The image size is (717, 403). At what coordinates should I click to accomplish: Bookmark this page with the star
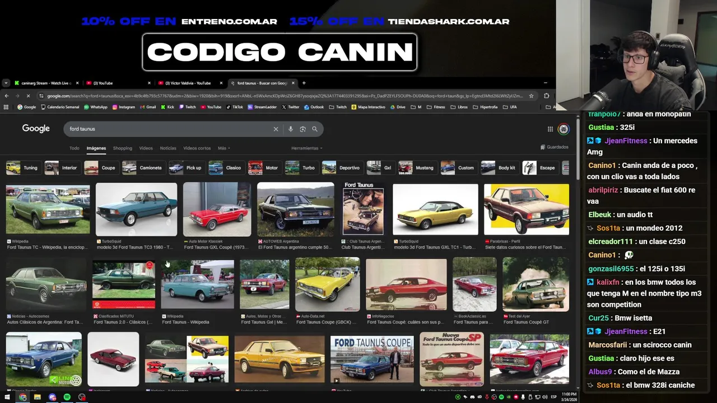coord(532,96)
